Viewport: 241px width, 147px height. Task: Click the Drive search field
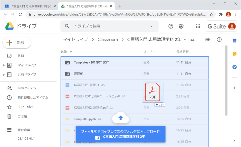[x=108, y=26]
